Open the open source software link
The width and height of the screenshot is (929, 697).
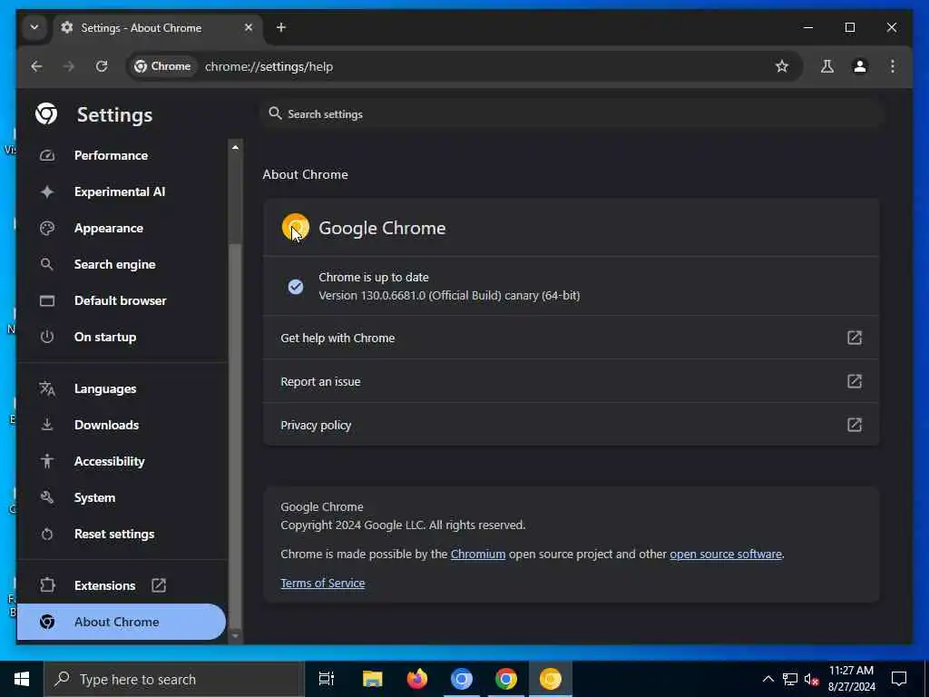point(725,555)
